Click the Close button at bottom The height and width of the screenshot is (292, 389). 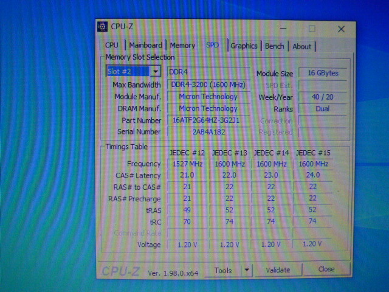326,269
